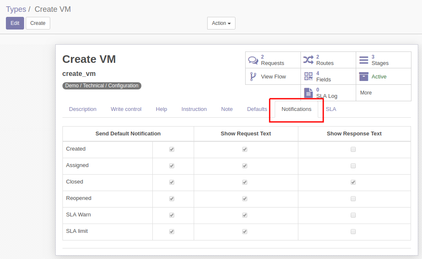Click the Edit button

pyautogui.click(x=15, y=23)
